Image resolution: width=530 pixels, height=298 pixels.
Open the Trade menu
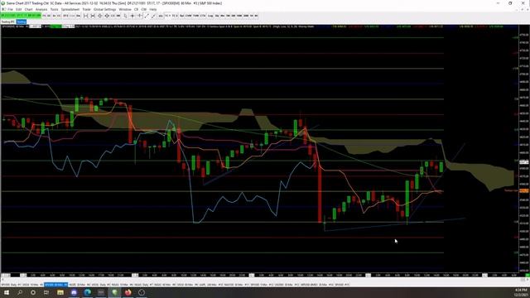coord(86,9)
